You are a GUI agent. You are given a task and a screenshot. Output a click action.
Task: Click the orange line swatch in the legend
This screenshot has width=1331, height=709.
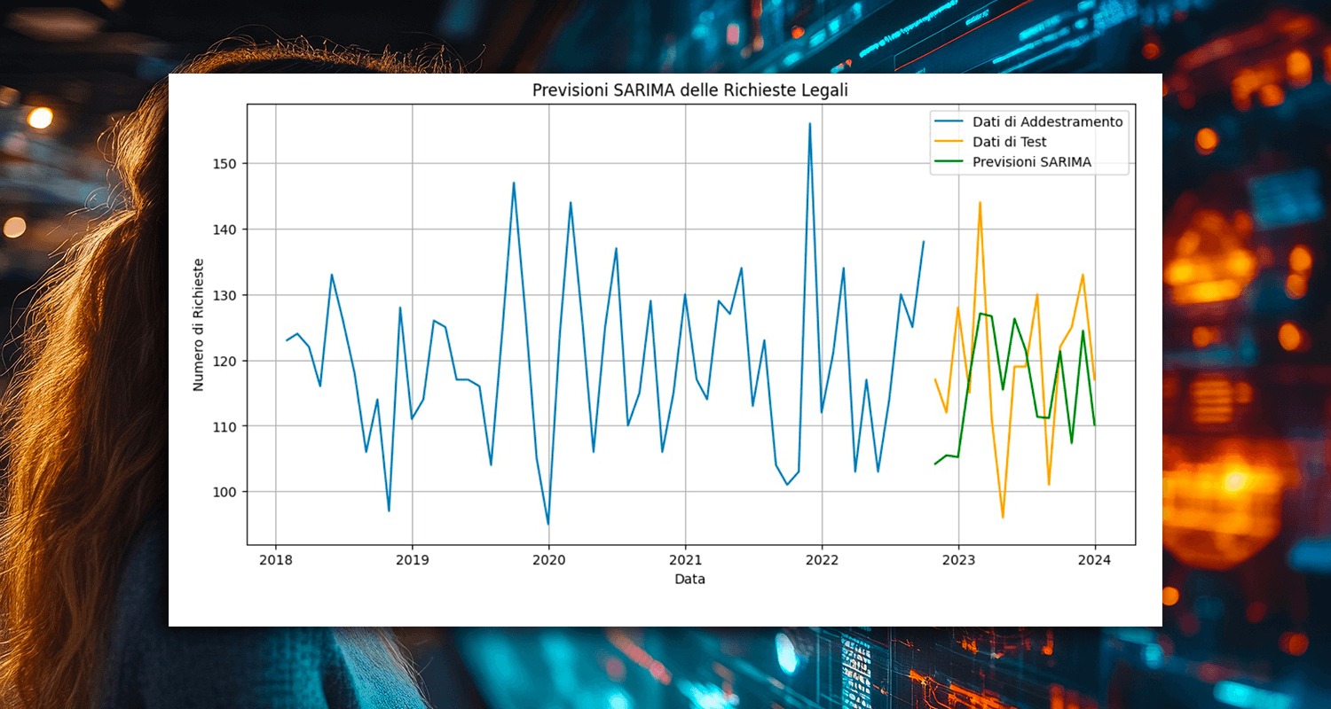pos(947,142)
